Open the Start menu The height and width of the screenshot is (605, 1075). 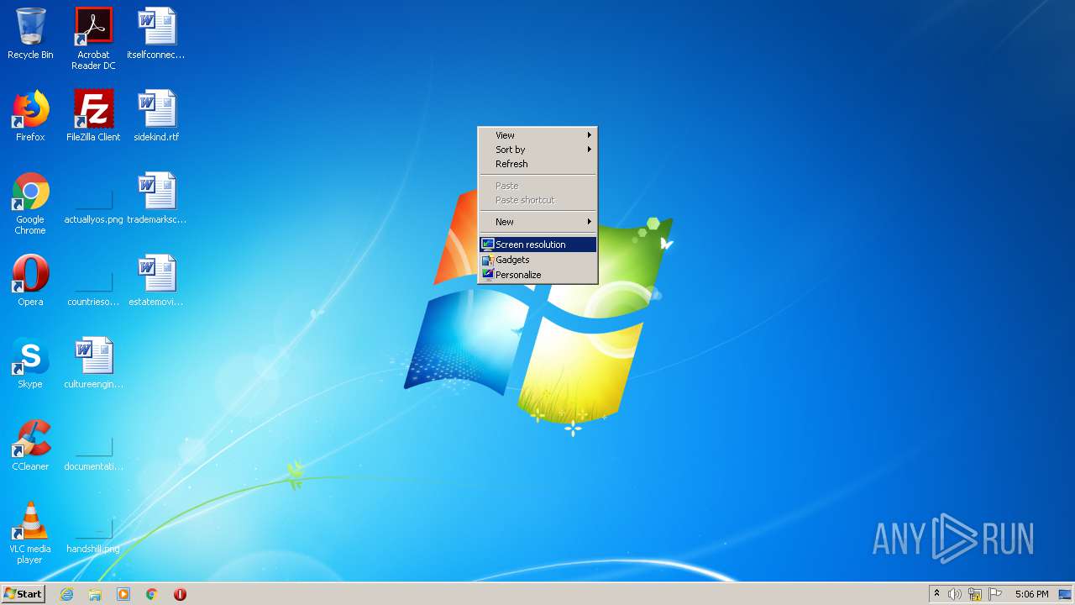[24, 594]
